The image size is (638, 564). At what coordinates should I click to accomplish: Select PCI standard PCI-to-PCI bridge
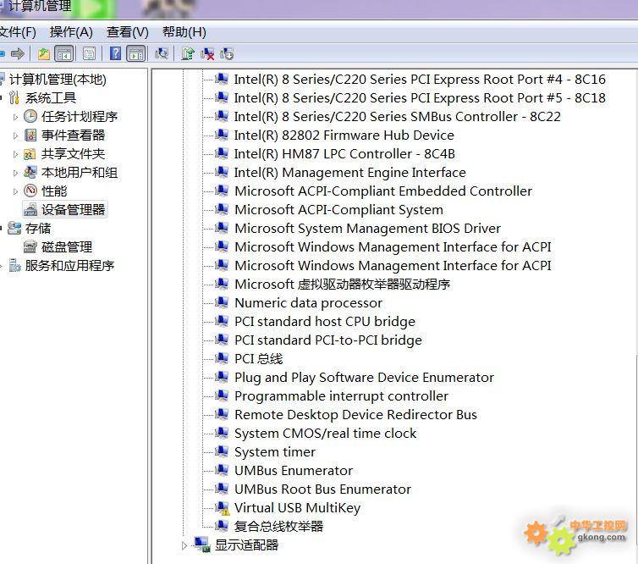pyautogui.click(x=328, y=340)
